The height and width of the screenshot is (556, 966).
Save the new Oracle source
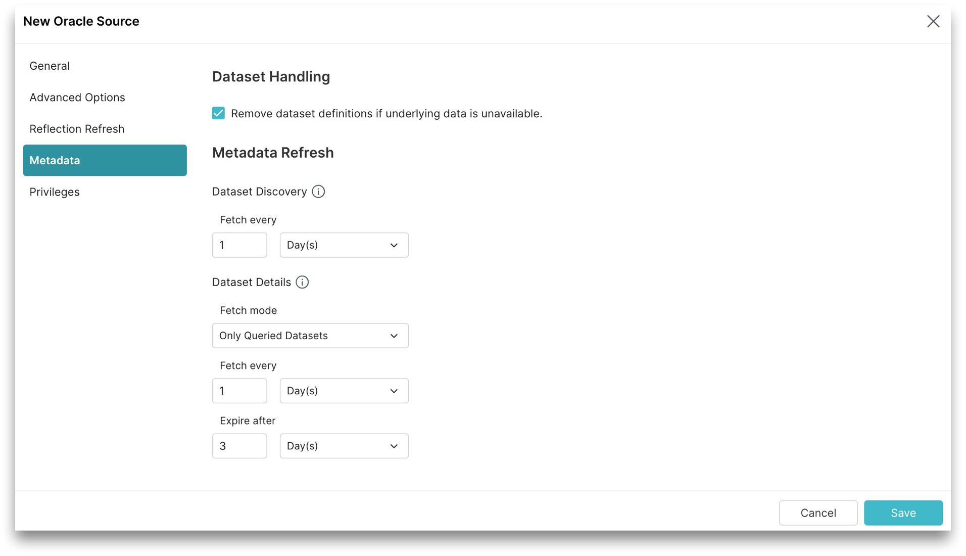903,513
